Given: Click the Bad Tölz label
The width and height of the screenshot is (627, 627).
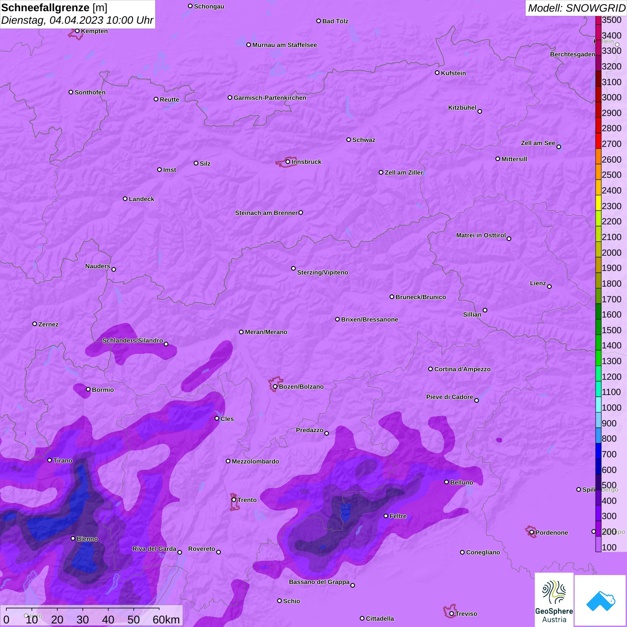Looking at the screenshot, I should (x=335, y=21).
